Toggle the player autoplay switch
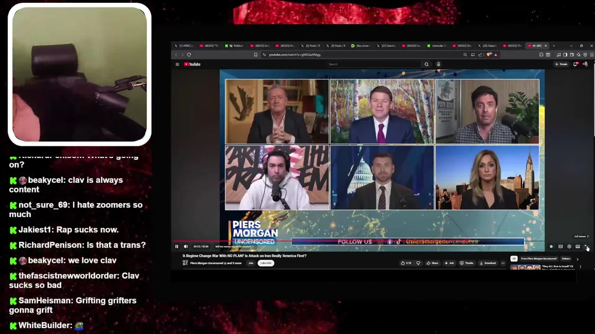 (551, 246)
